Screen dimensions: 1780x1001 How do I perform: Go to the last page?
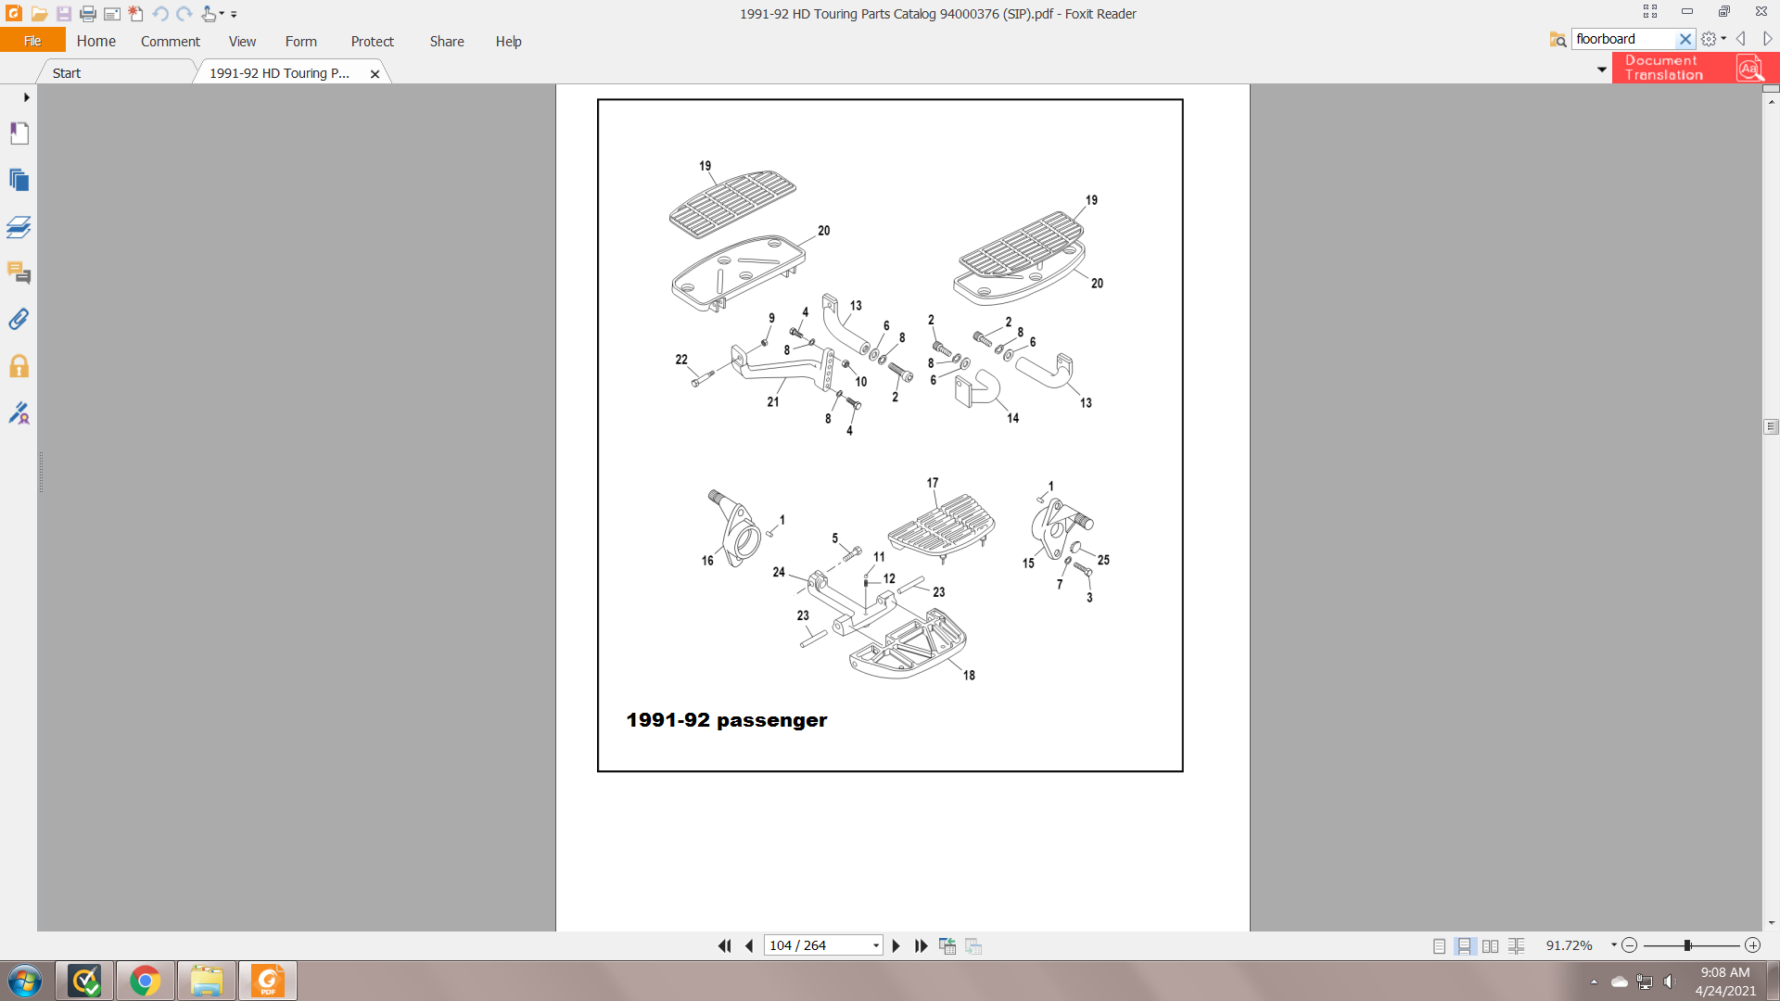(921, 945)
